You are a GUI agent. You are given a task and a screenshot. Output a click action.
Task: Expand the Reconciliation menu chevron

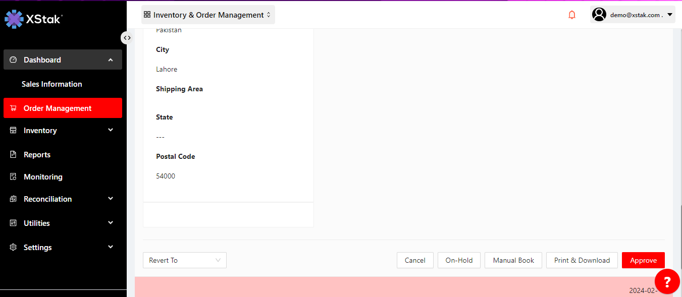(x=111, y=199)
